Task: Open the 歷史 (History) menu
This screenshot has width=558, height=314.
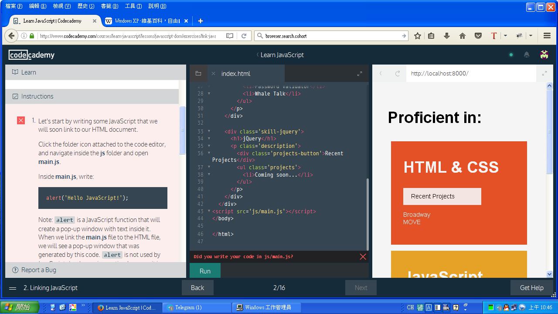Action: (x=85, y=6)
